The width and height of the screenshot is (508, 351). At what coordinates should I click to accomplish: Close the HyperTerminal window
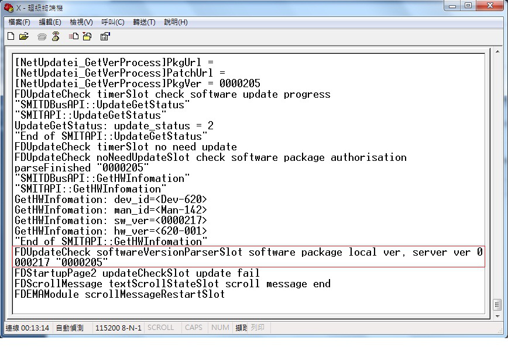point(490,6)
